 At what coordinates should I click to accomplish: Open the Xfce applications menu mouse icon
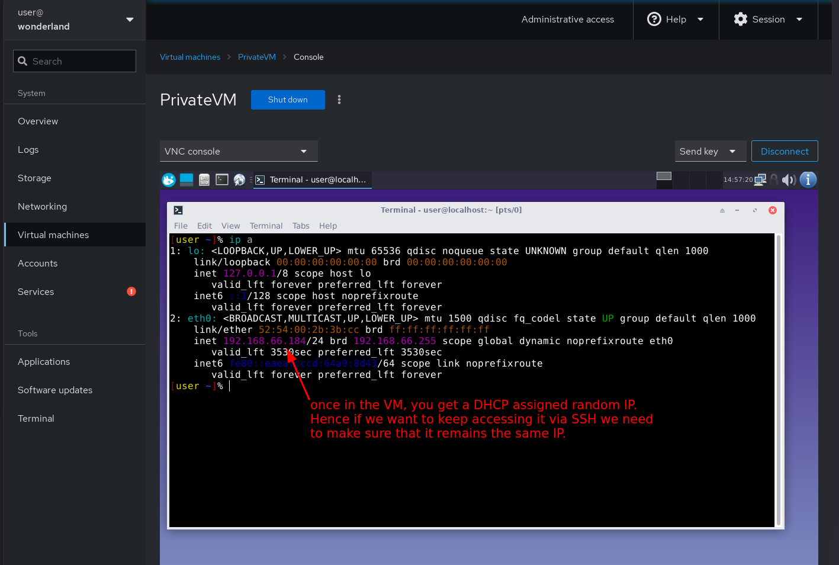[169, 179]
